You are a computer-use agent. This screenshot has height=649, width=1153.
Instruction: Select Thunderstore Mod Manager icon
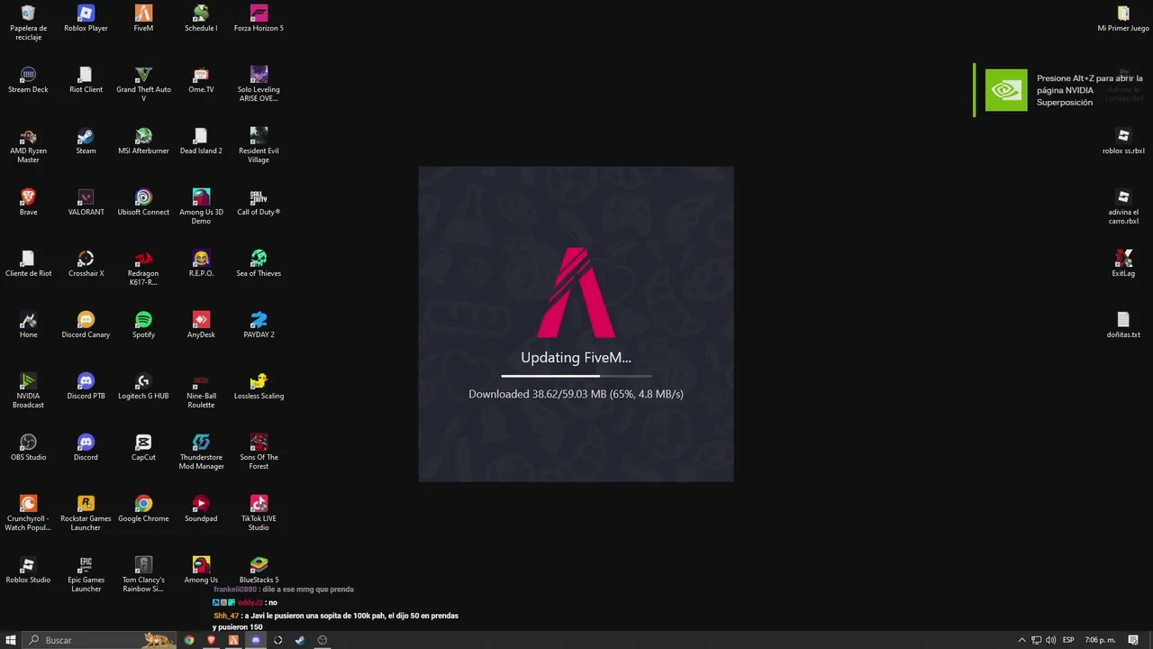point(201,452)
